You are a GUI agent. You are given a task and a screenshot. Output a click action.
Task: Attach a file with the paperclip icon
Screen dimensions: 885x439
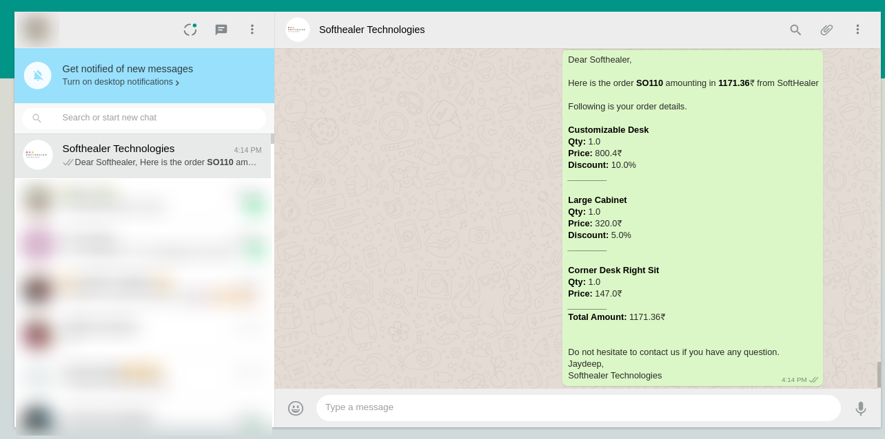pyautogui.click(x=826, y=30)
